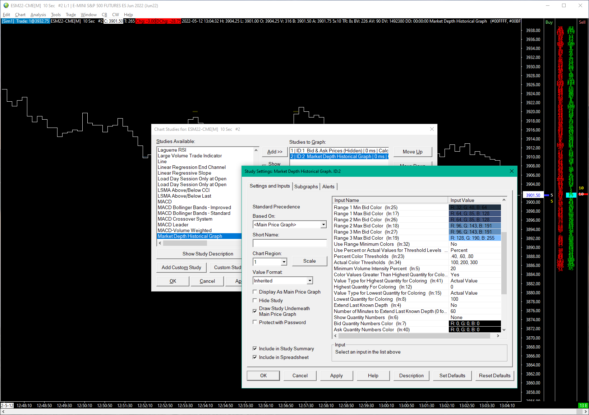
Task: Click Apply in Study Settings
Action: (336, 375)
